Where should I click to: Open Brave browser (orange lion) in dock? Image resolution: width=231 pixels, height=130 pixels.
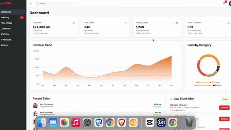click(x=122, y=122)
